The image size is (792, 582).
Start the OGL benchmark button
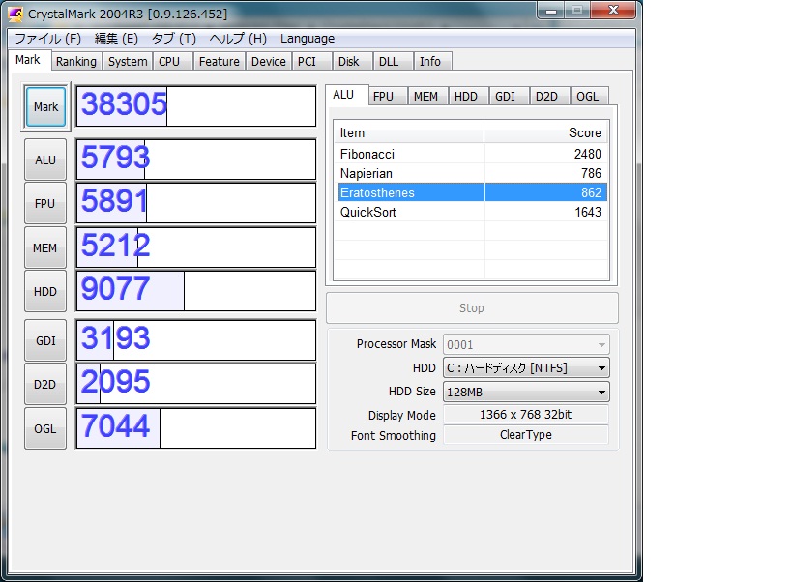(x=45, y=428)
